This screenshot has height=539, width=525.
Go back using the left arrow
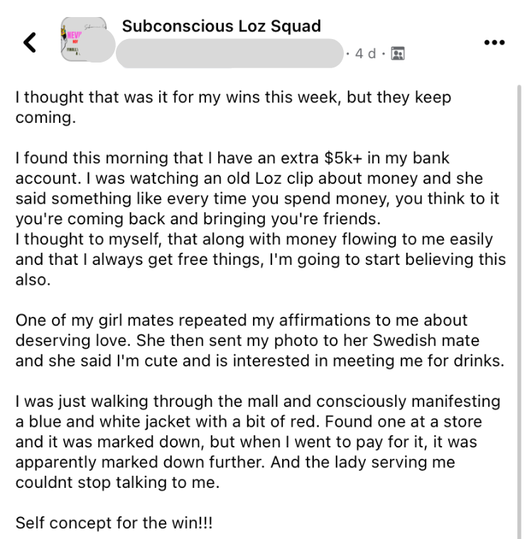tap(30, 43)
